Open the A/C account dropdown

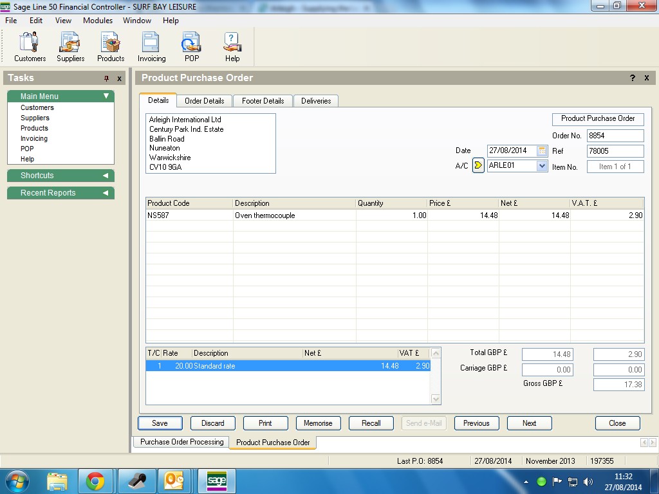click(541, 165)
